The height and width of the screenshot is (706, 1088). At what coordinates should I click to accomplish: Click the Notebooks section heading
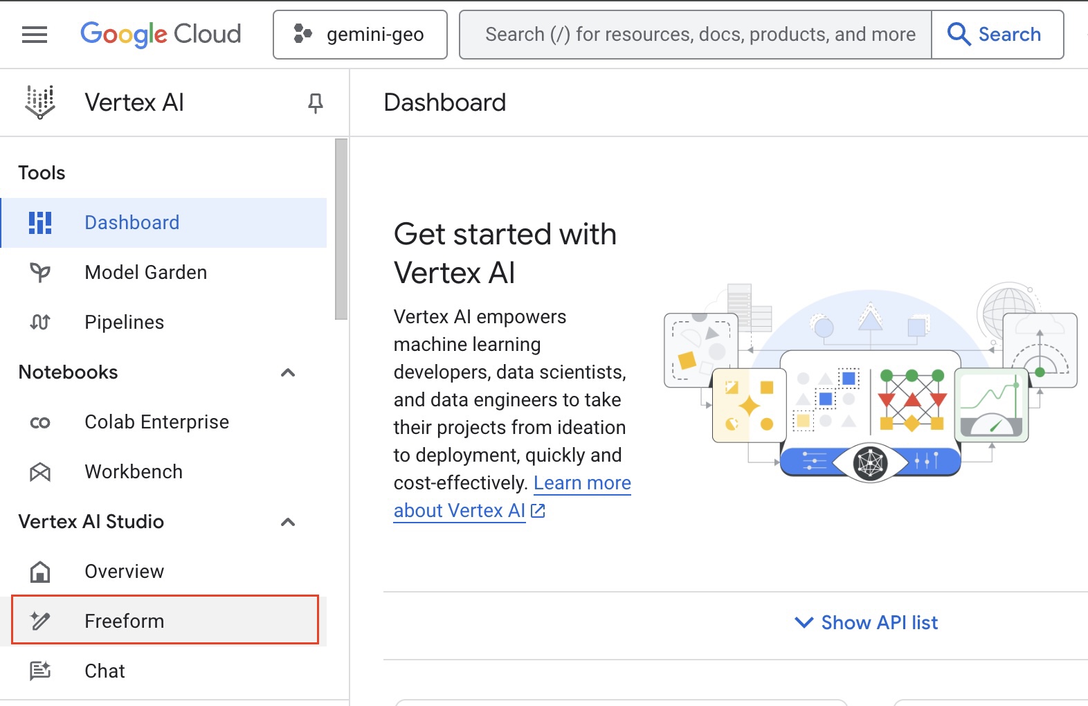[x=69, y=372]
